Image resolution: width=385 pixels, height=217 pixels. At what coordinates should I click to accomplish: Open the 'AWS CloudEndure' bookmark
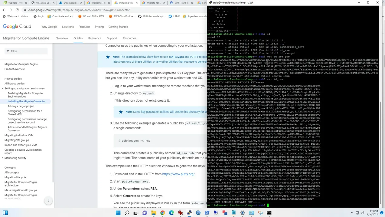(122, 16)
